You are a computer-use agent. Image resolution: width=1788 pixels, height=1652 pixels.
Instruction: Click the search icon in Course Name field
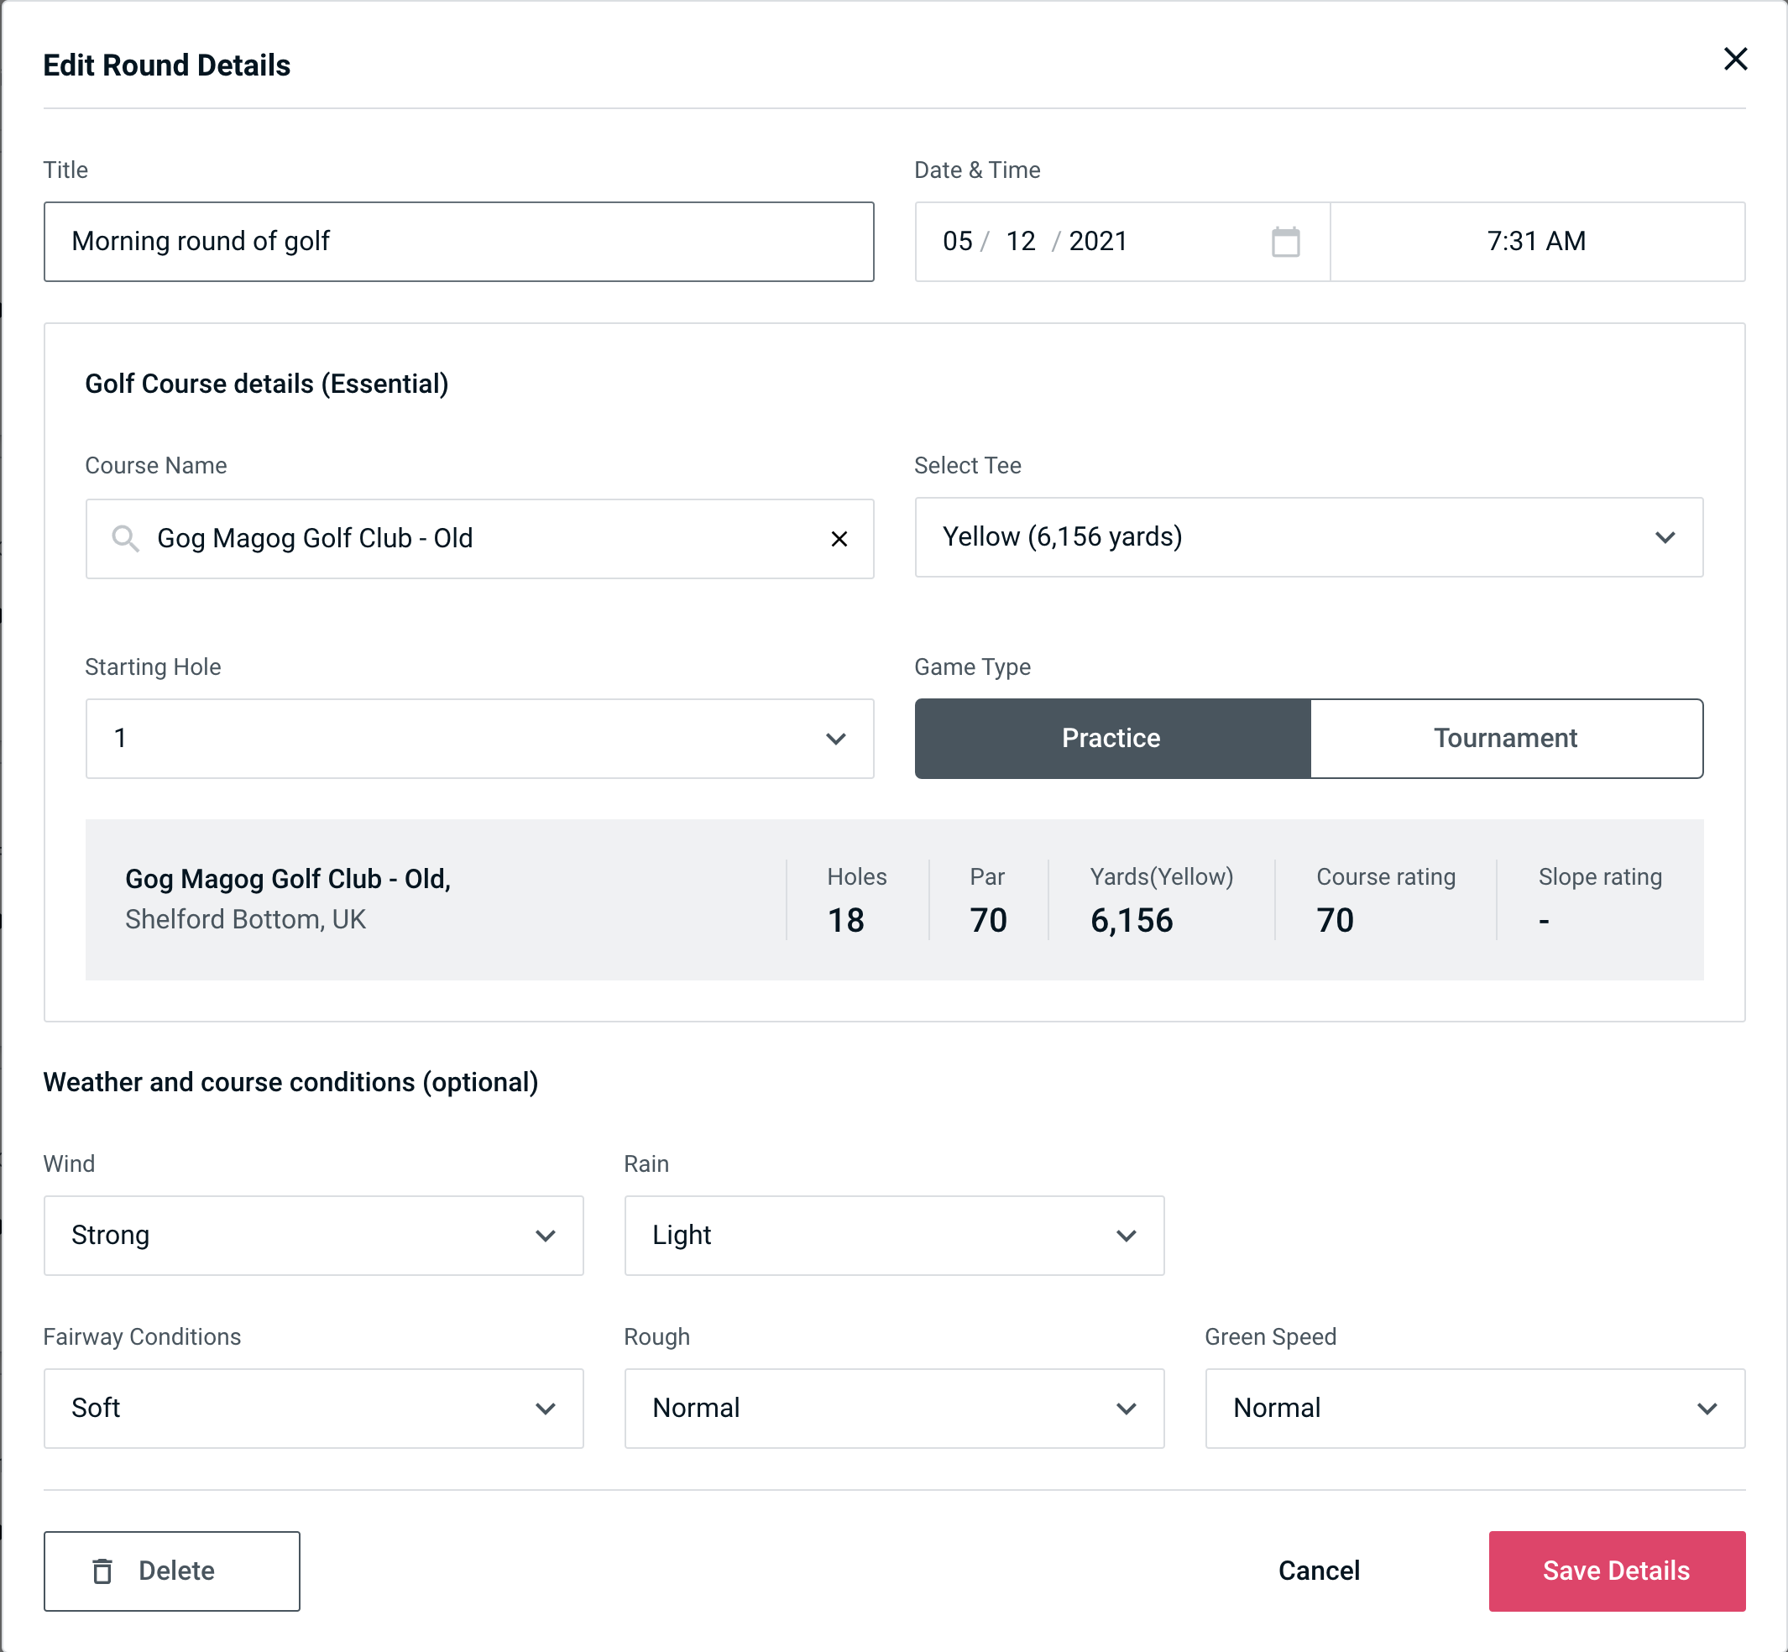124,539
